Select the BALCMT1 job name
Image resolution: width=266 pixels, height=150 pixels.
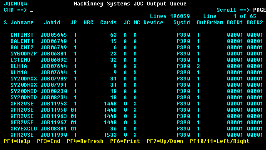click(22, 41)
